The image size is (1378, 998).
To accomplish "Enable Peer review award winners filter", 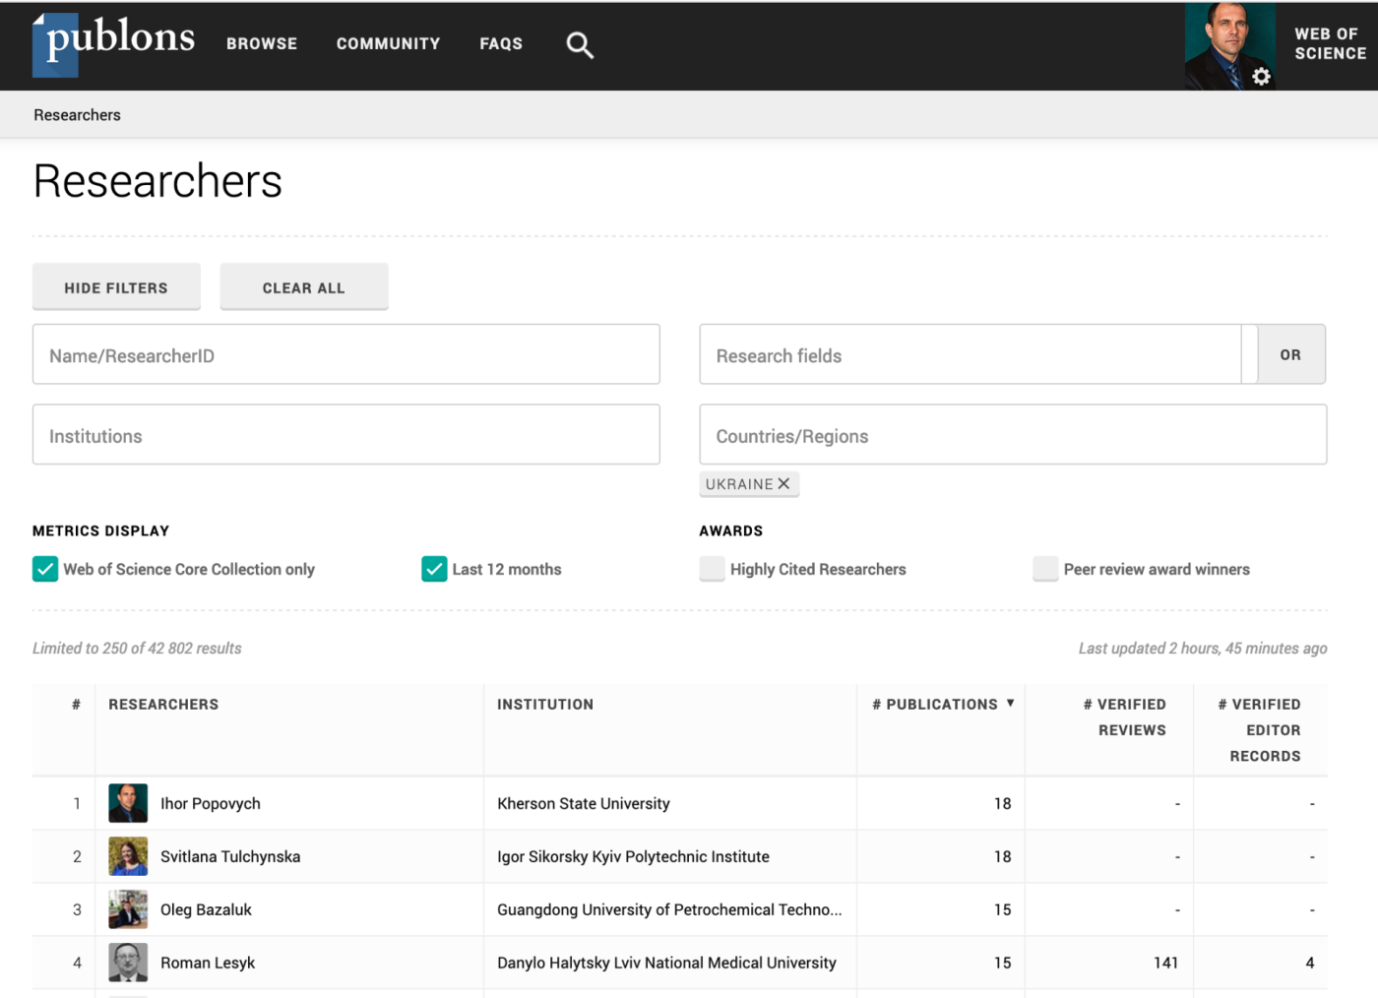I will [1045, 569].
